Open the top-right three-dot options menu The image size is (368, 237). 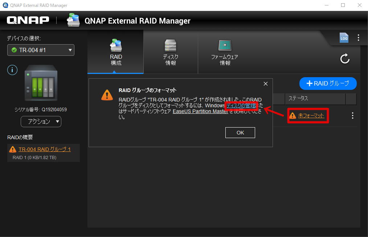pyautogui.click(x=358, y=38)
